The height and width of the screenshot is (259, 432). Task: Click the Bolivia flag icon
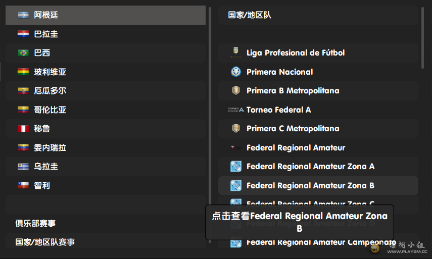pos(23,72)
